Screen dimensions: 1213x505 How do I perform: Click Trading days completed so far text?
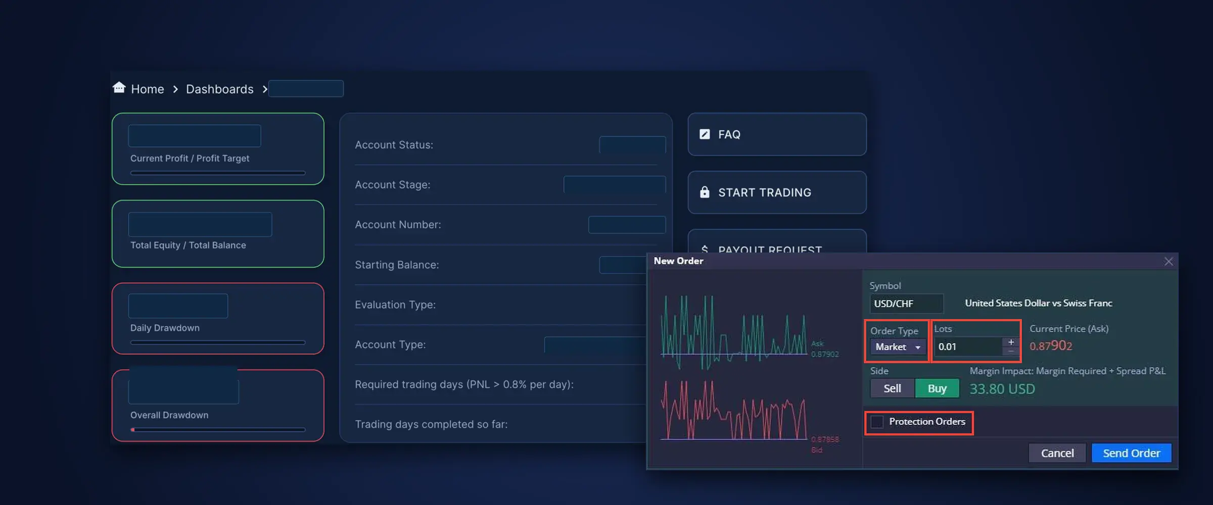coord(431,424)
